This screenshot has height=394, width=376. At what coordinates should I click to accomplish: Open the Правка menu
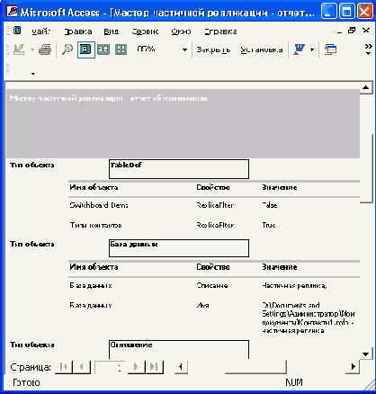(x=78, y=31)
